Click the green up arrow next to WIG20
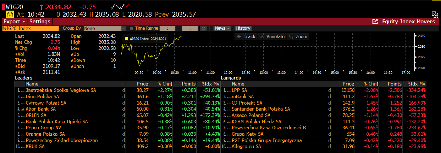 [x=42, y=7]
